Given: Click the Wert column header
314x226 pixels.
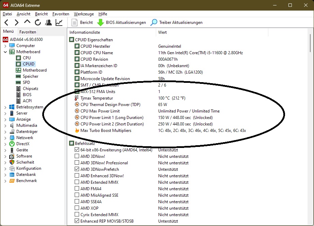Looking at the screenshot, I should [x=212, y=32].
